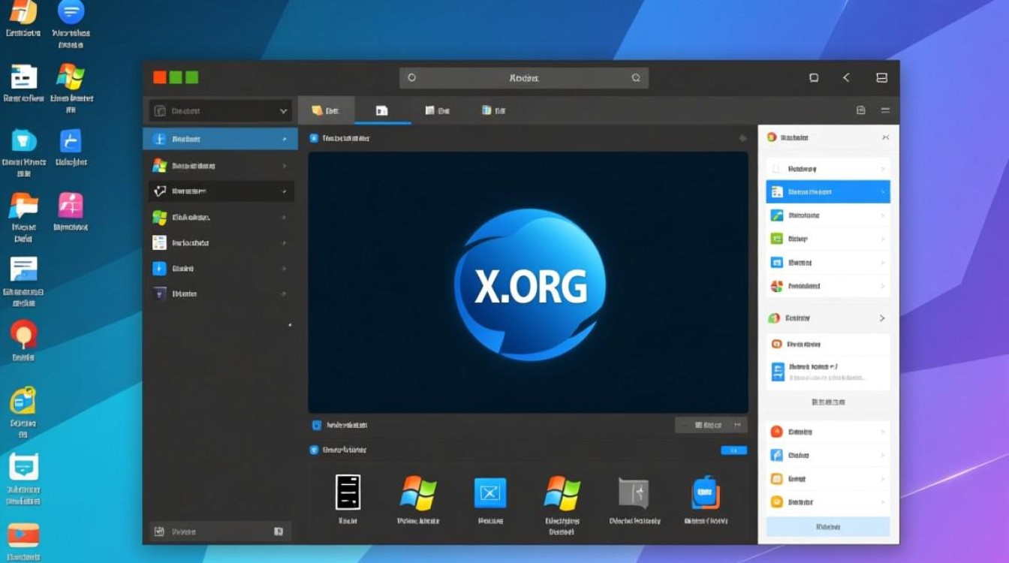The width and height of the screenshot is (1009, 563).
Task: Select the active tab with the blue underline
Action: [382, 110]
